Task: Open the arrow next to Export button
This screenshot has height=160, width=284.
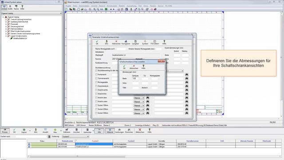Action: [x=30, y=131]
